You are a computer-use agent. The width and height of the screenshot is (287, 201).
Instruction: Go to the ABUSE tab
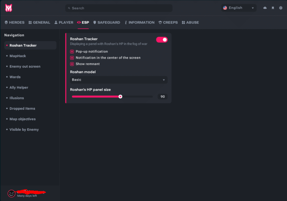tap(190, 23)
